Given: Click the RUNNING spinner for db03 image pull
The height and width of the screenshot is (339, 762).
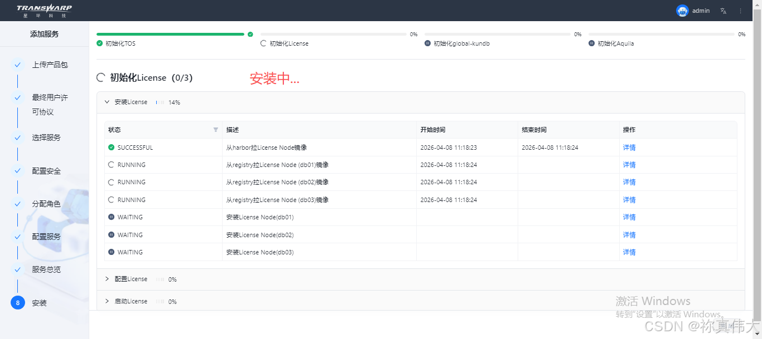Looking at the screenshot, I should [112, 200].
